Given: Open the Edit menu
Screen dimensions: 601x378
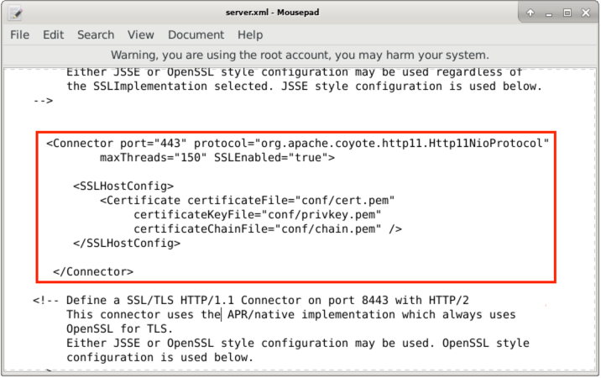Looking at the screenshot, I should pyautogui.click(x=53, y=35).
